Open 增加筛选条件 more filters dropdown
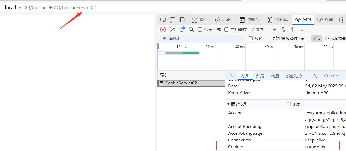 pos(289,39)
